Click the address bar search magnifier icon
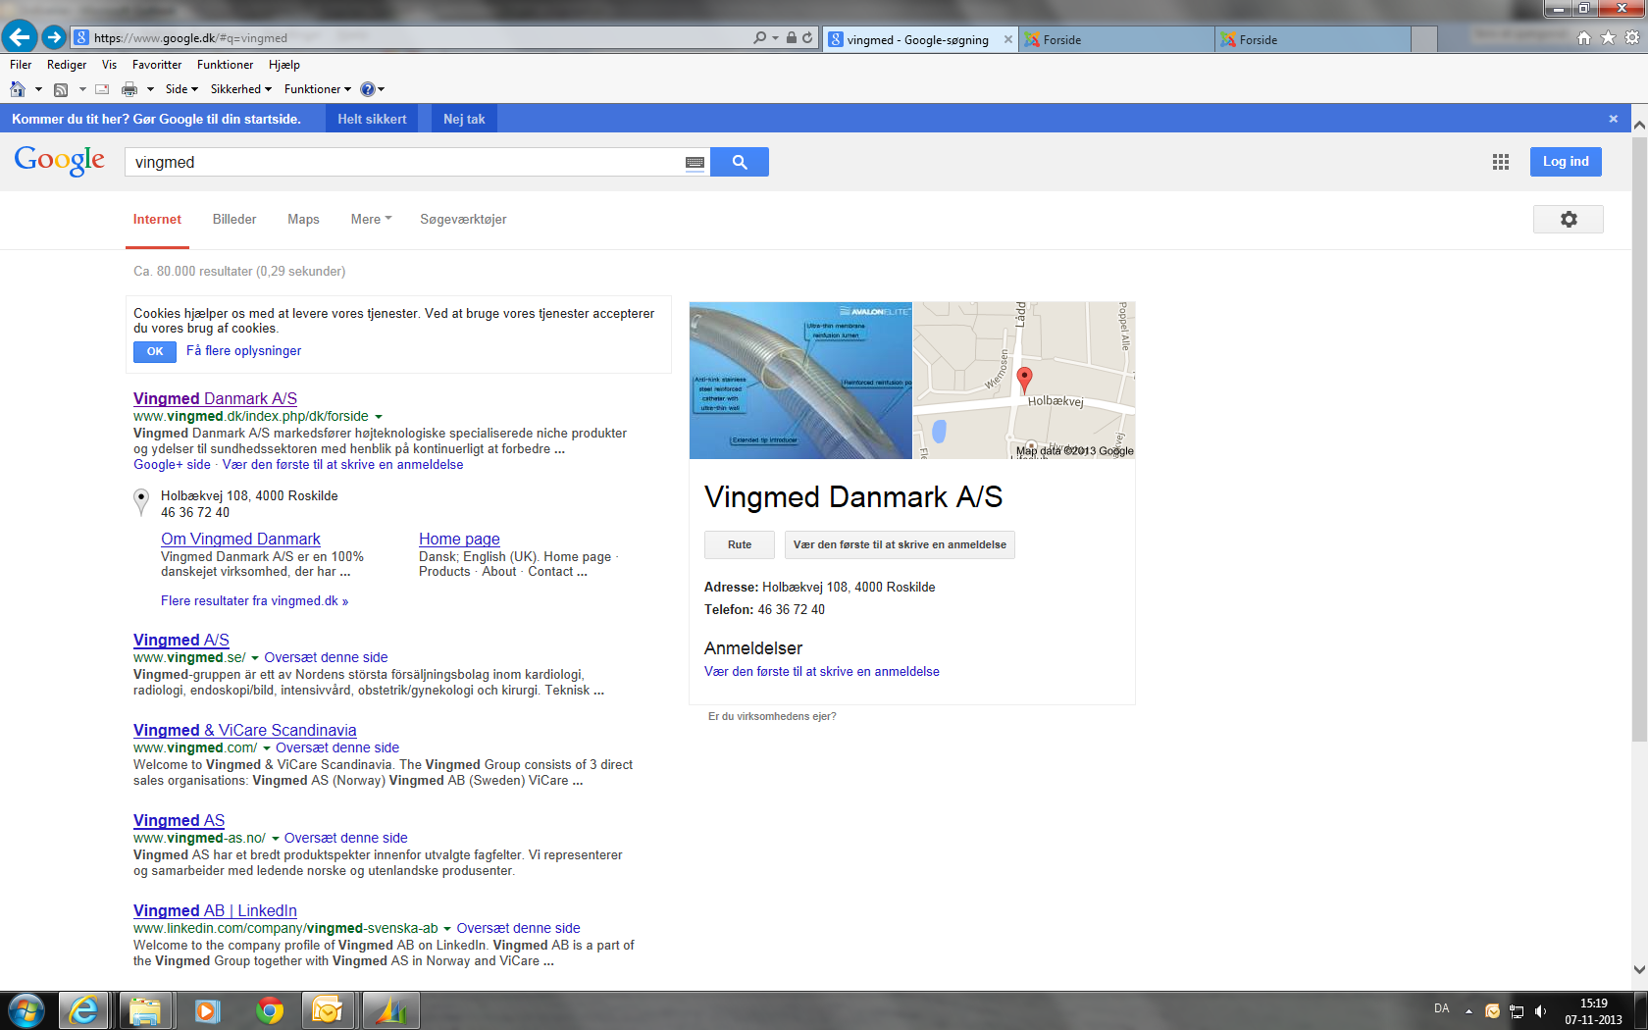 click(759, 38)
